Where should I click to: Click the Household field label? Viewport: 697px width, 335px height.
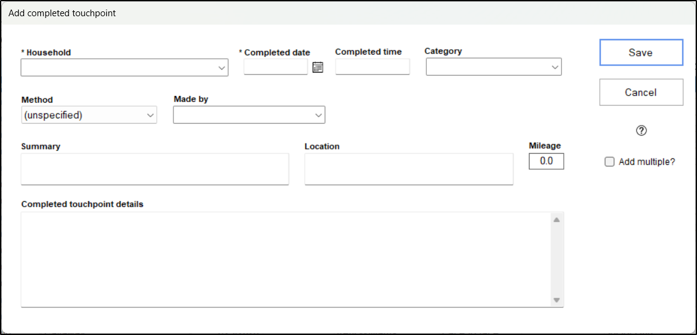coord(48,53)
